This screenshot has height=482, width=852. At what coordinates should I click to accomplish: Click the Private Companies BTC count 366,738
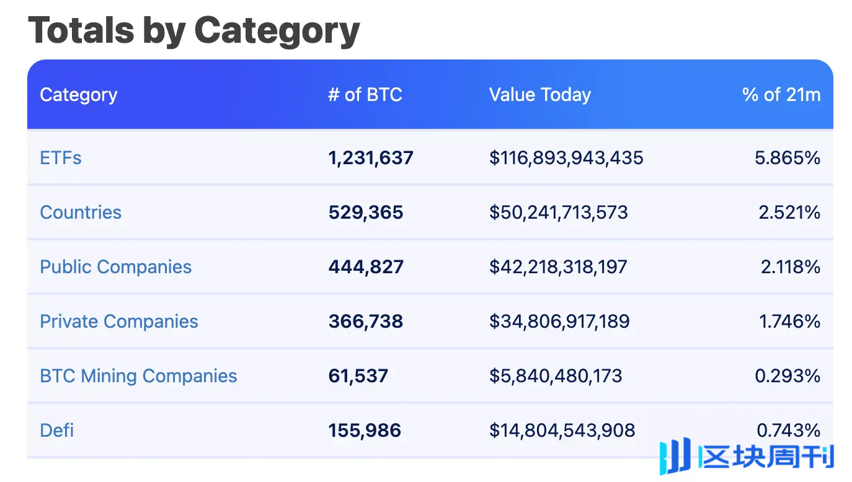pyautogui.click(x=366, y=322)
